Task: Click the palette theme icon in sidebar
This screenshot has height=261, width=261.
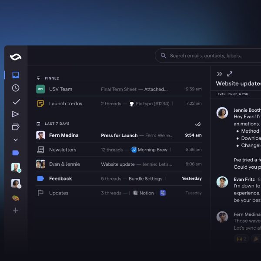Action: click(16, 197)
